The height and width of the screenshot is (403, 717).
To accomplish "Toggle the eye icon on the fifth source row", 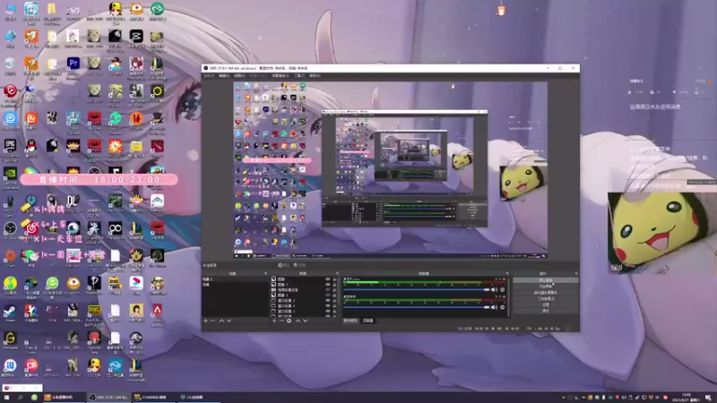I will (x=328, y=300).
